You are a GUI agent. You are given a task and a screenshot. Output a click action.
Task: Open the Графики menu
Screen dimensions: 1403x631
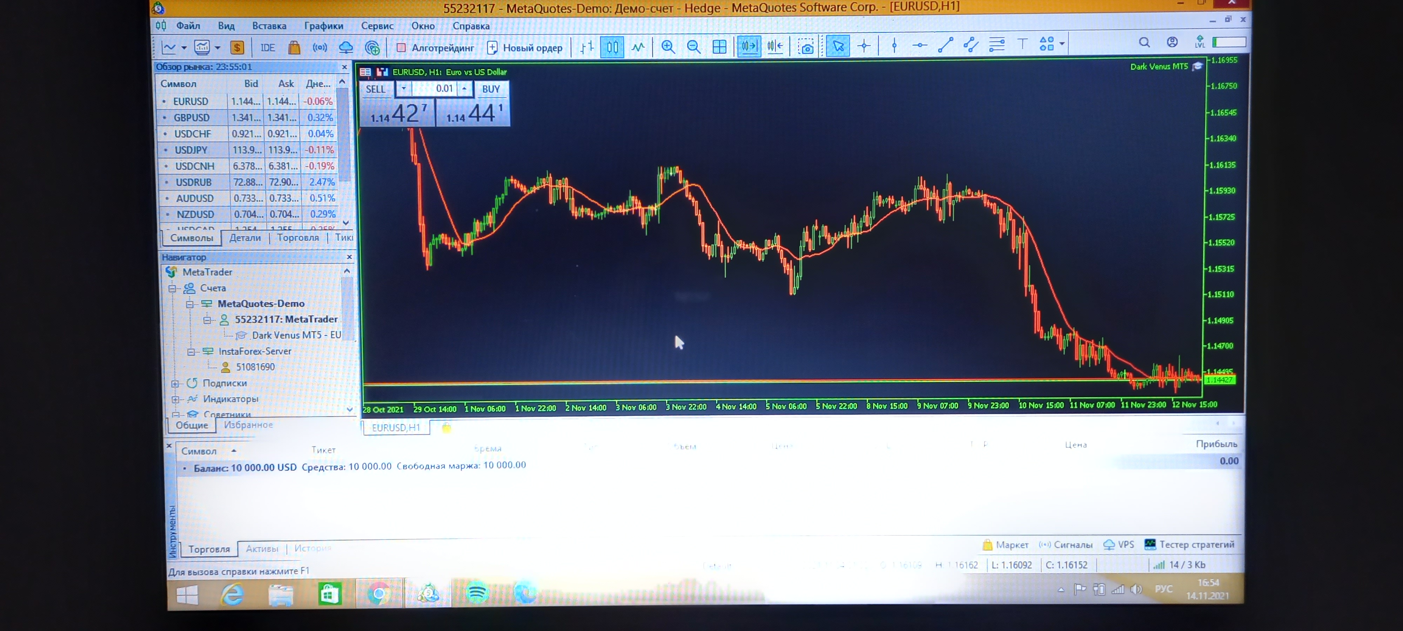(x=323, y=26)
